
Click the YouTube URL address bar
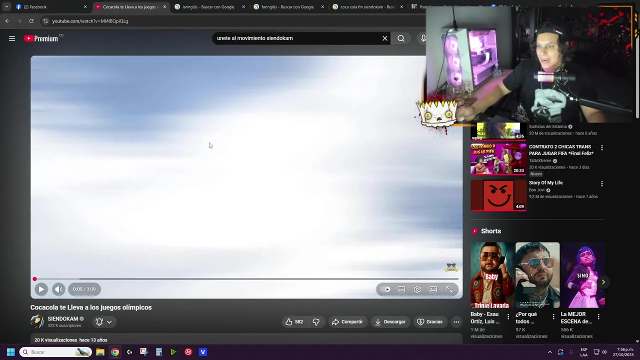pyautogui.click(x=90, y=21)
